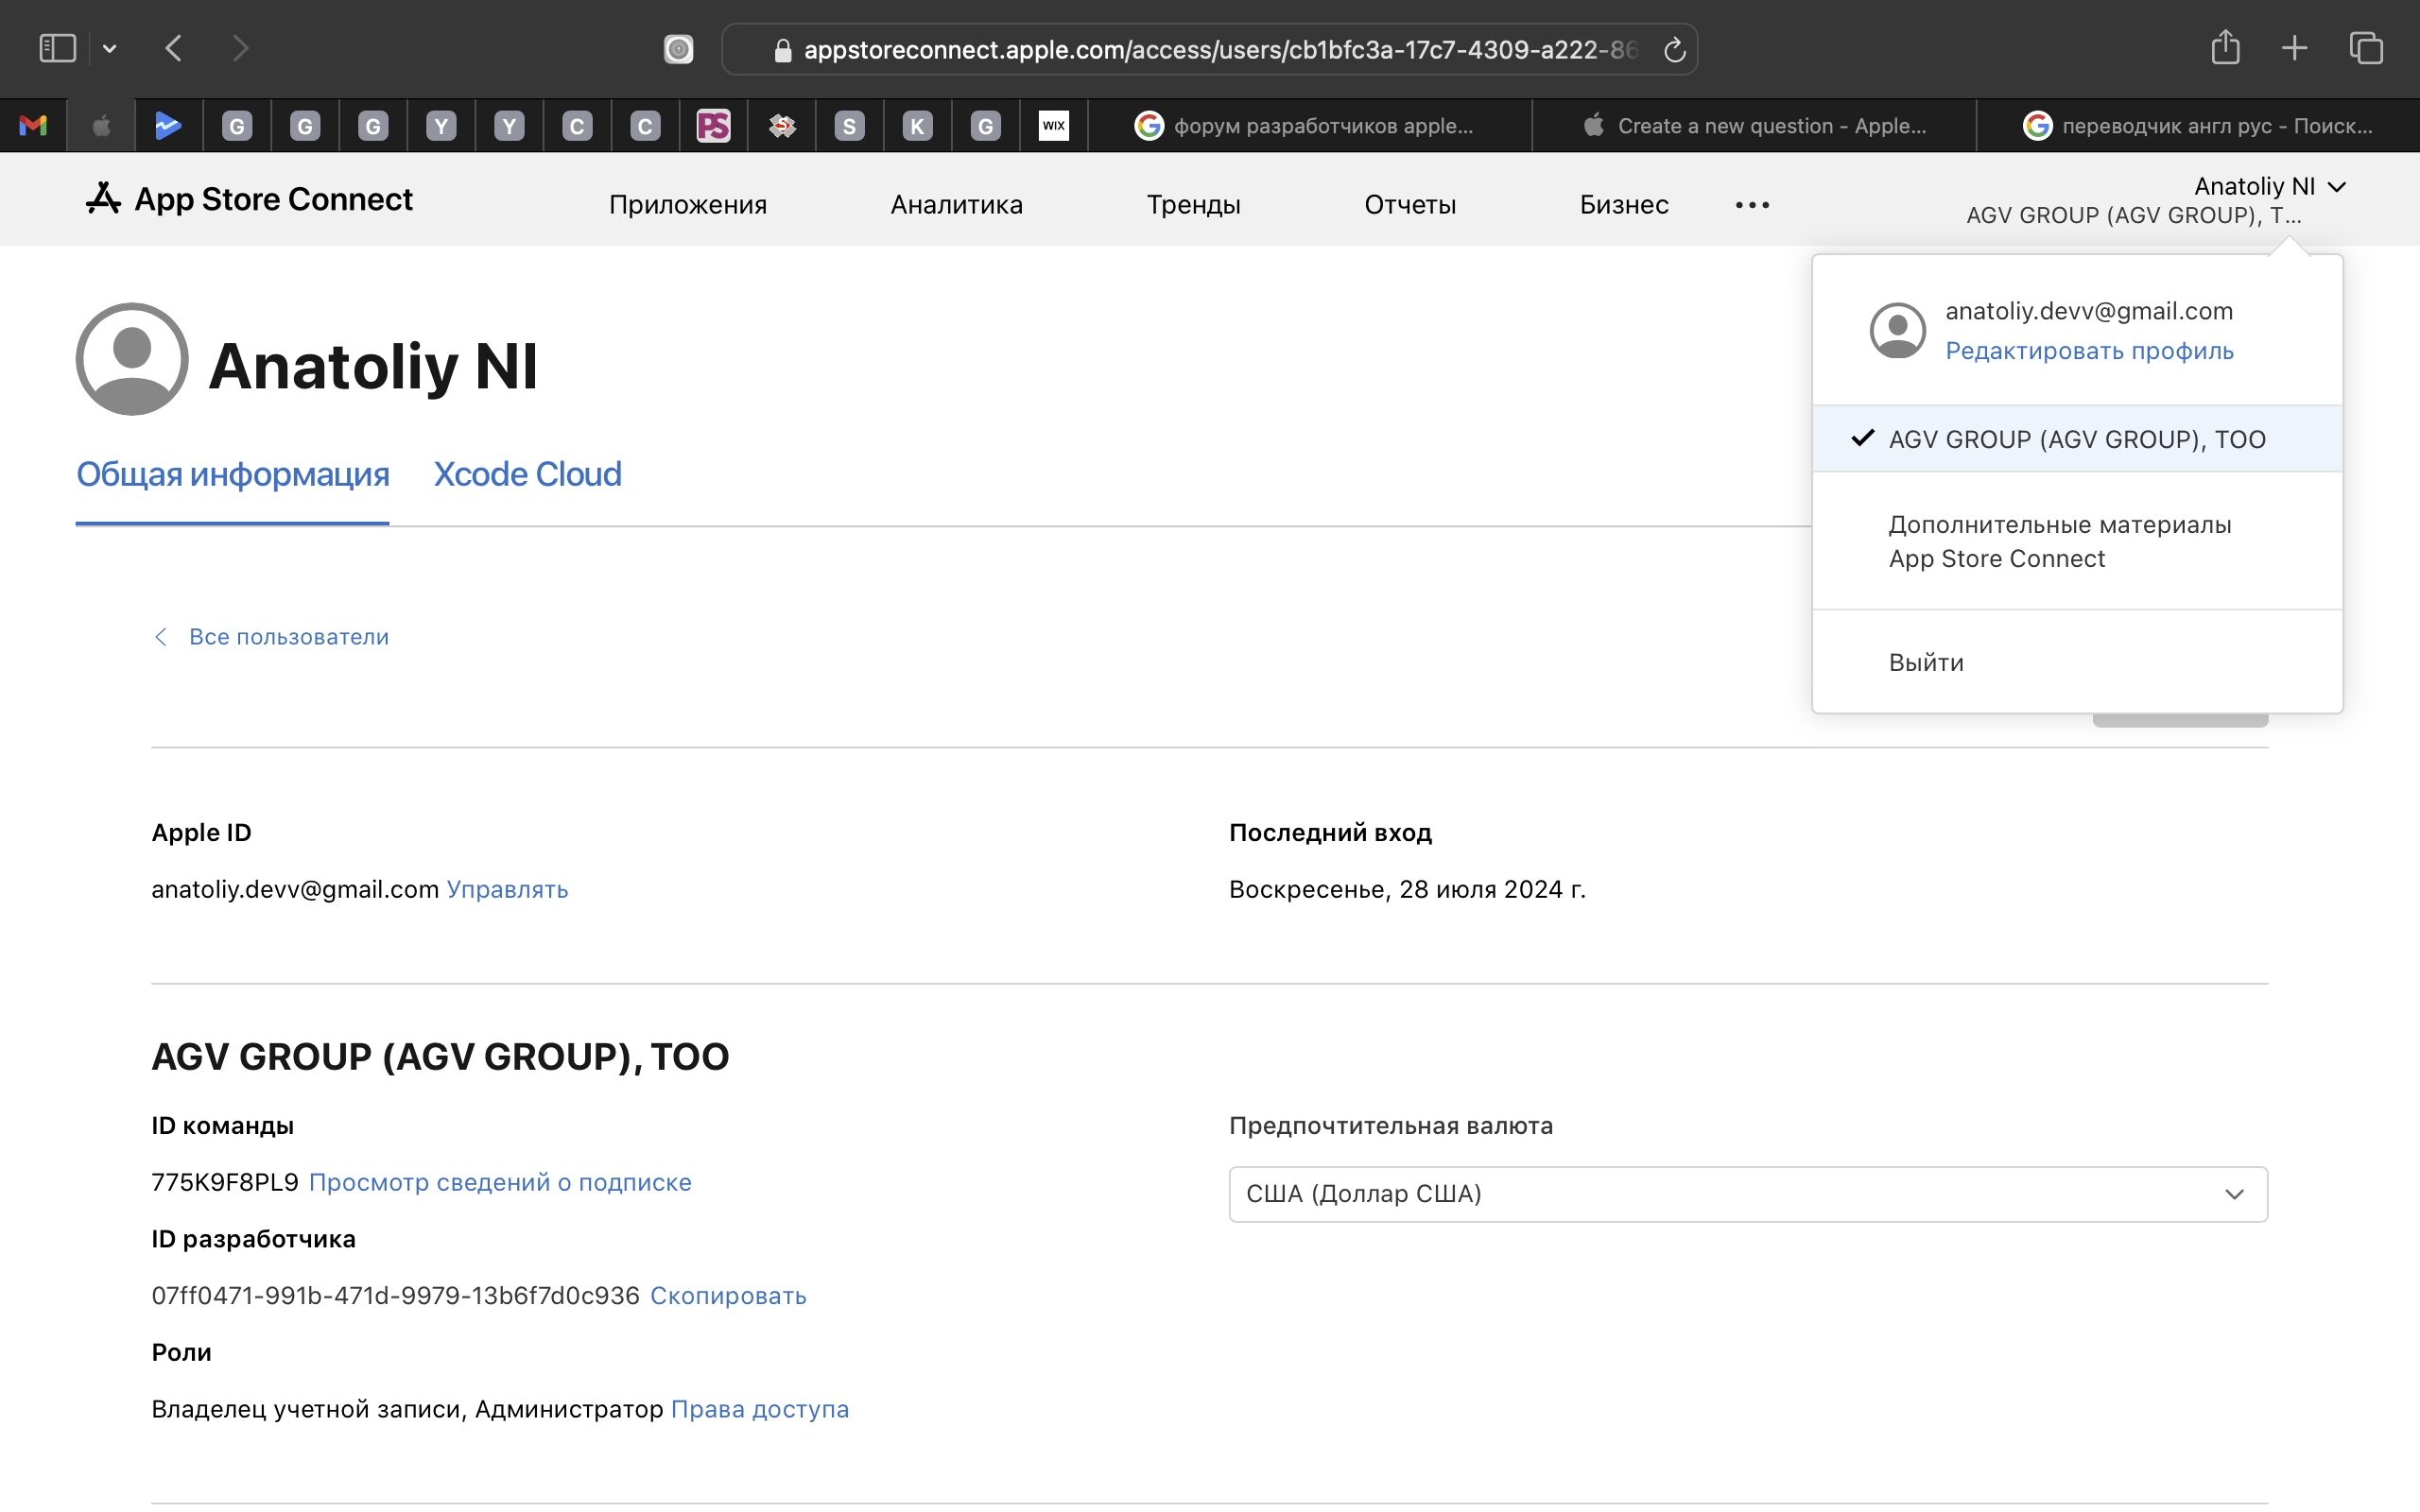Viewport: 2420px width, 1512px height.
Task: Switch to the форум разработчиков apple tab
Action: coord(1310,126)
